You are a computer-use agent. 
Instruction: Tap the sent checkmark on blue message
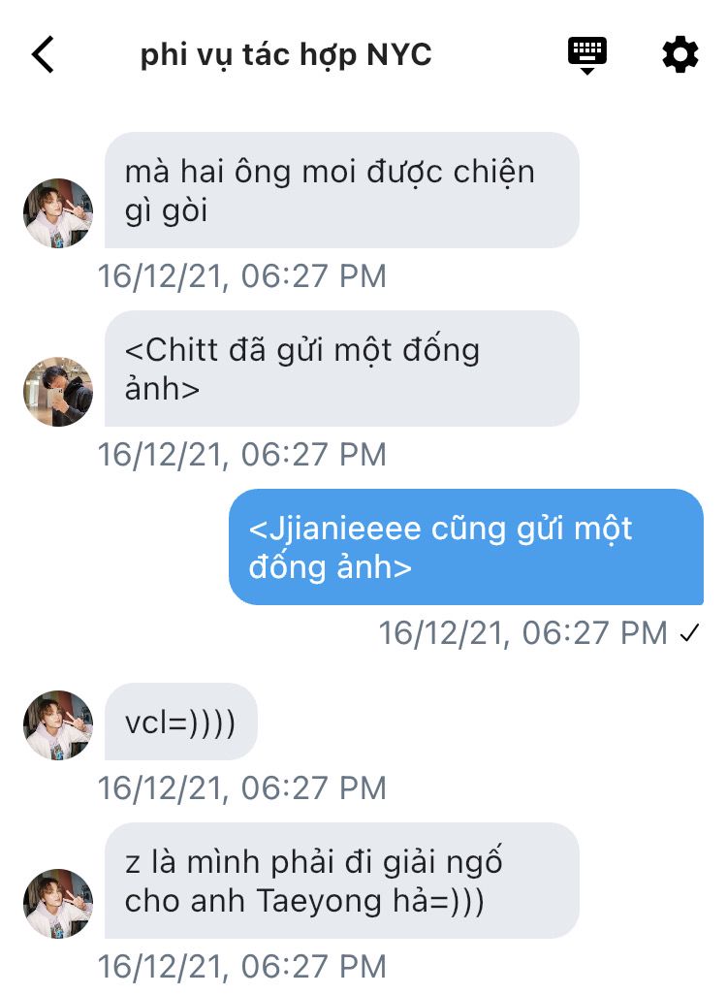(x=689, y=632)
